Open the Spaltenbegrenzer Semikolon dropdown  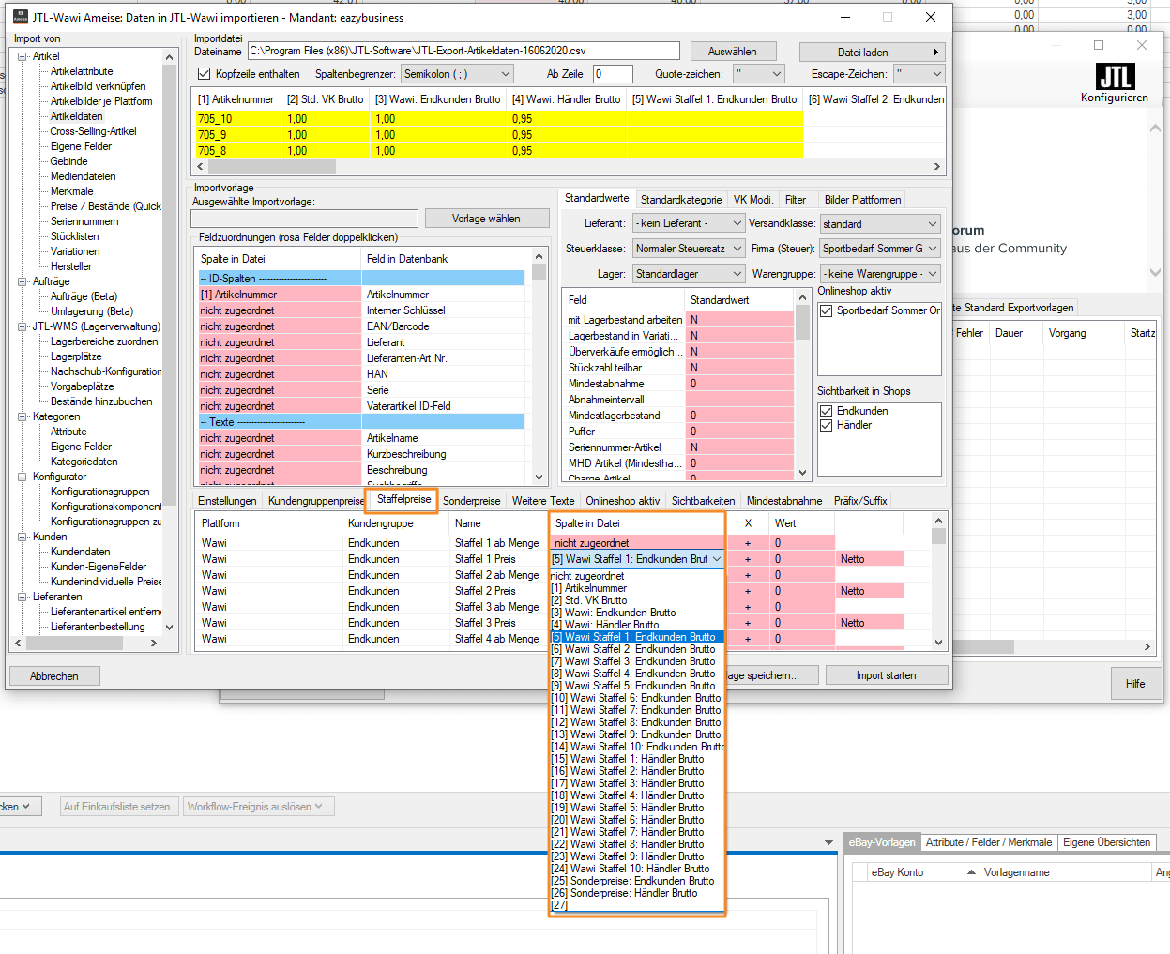458,74
